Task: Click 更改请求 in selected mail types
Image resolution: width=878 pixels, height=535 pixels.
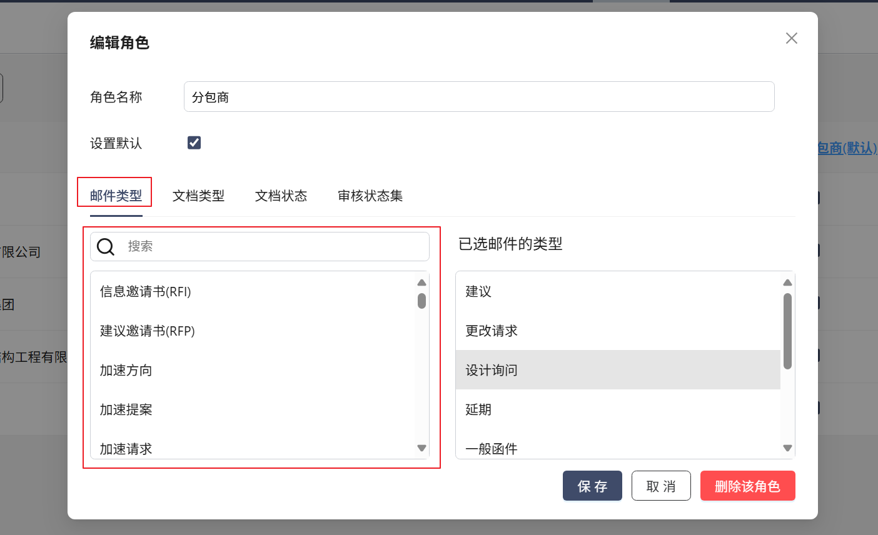Action: tap(492, 331)
